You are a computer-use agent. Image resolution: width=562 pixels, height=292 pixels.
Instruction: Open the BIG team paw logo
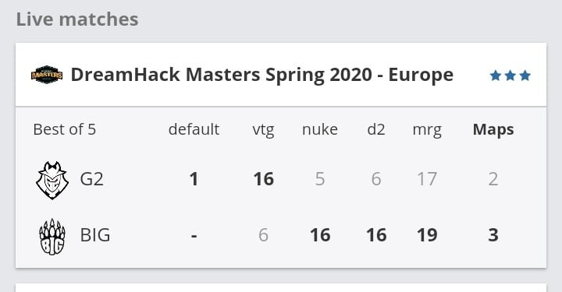click(52, 237)
